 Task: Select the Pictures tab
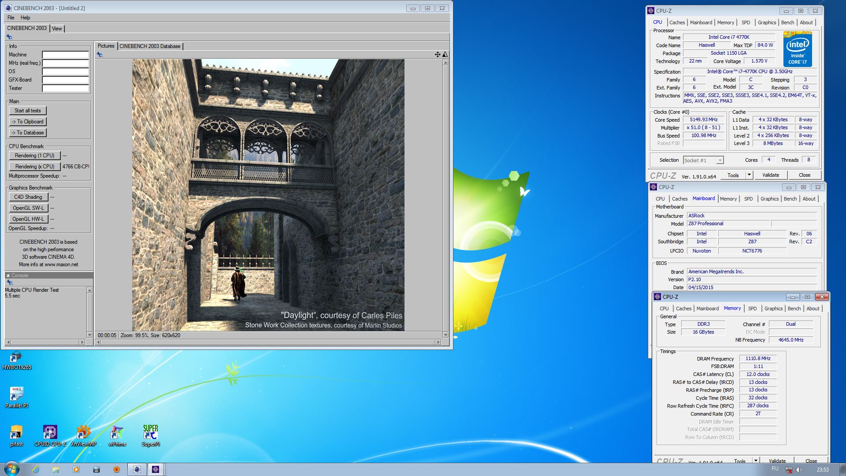pos(106,46)
